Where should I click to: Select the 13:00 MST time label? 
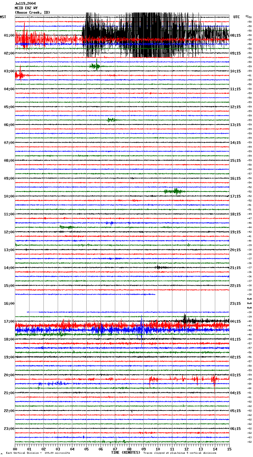tap(9, 250)
